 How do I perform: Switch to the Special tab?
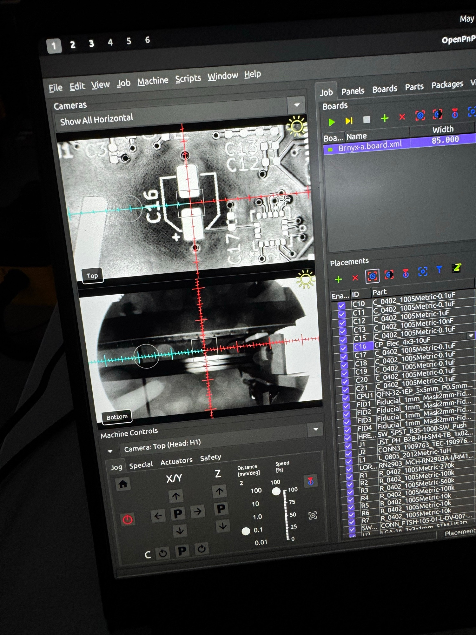point(141,465)
